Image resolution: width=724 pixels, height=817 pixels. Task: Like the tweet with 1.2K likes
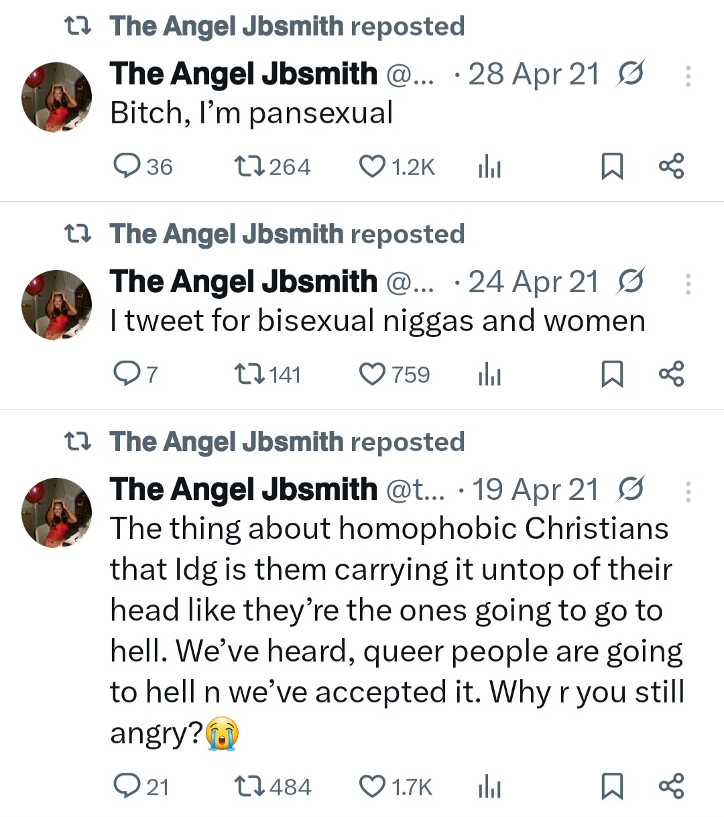click(373, 166)
